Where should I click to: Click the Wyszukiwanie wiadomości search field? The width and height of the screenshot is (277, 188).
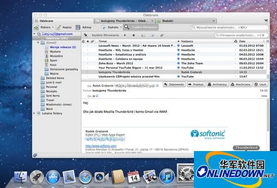(229, 27)
